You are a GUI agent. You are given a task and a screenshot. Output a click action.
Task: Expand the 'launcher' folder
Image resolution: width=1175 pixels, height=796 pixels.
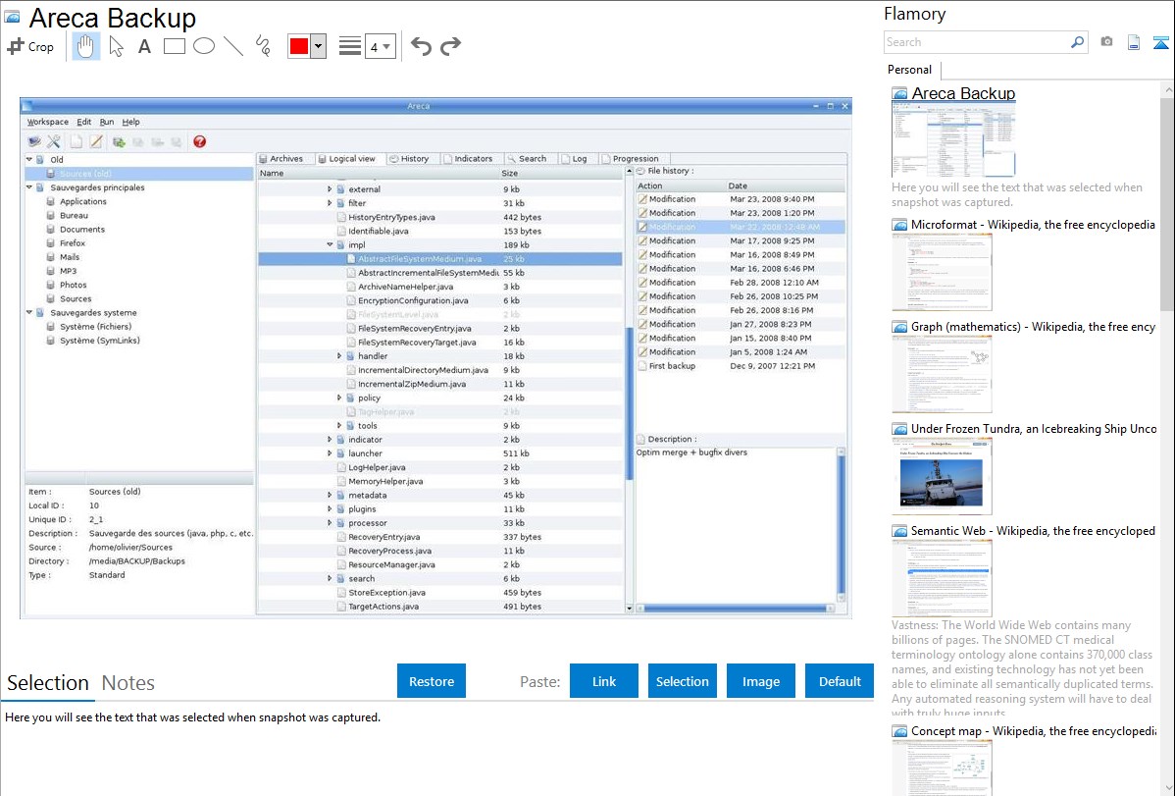click(329, 453)
